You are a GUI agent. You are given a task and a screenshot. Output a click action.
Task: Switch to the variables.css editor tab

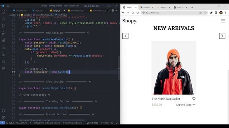[20, 11]
